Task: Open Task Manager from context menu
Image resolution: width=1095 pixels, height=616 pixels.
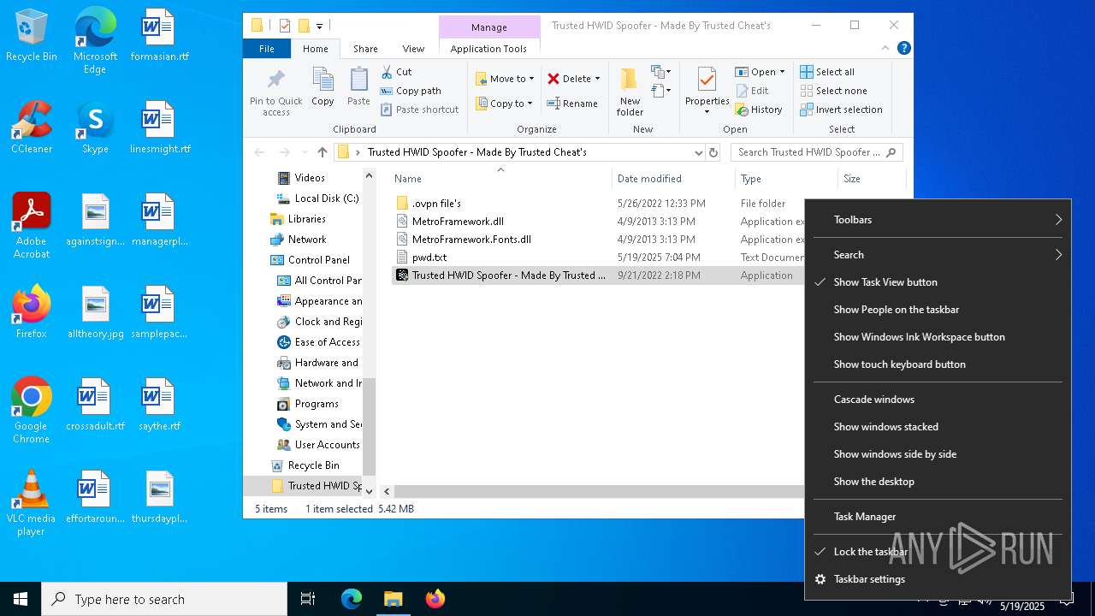Action: (938, 517)
